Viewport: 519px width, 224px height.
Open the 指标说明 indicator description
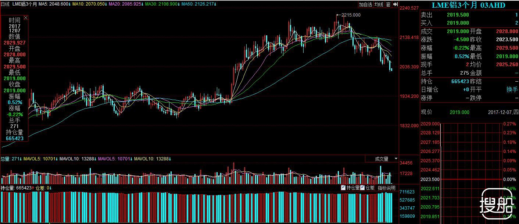(x=387, y=188)
